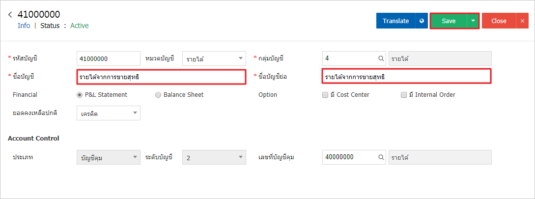
Task: Select the P&L Statement radio button
Action: coord(80,95)
